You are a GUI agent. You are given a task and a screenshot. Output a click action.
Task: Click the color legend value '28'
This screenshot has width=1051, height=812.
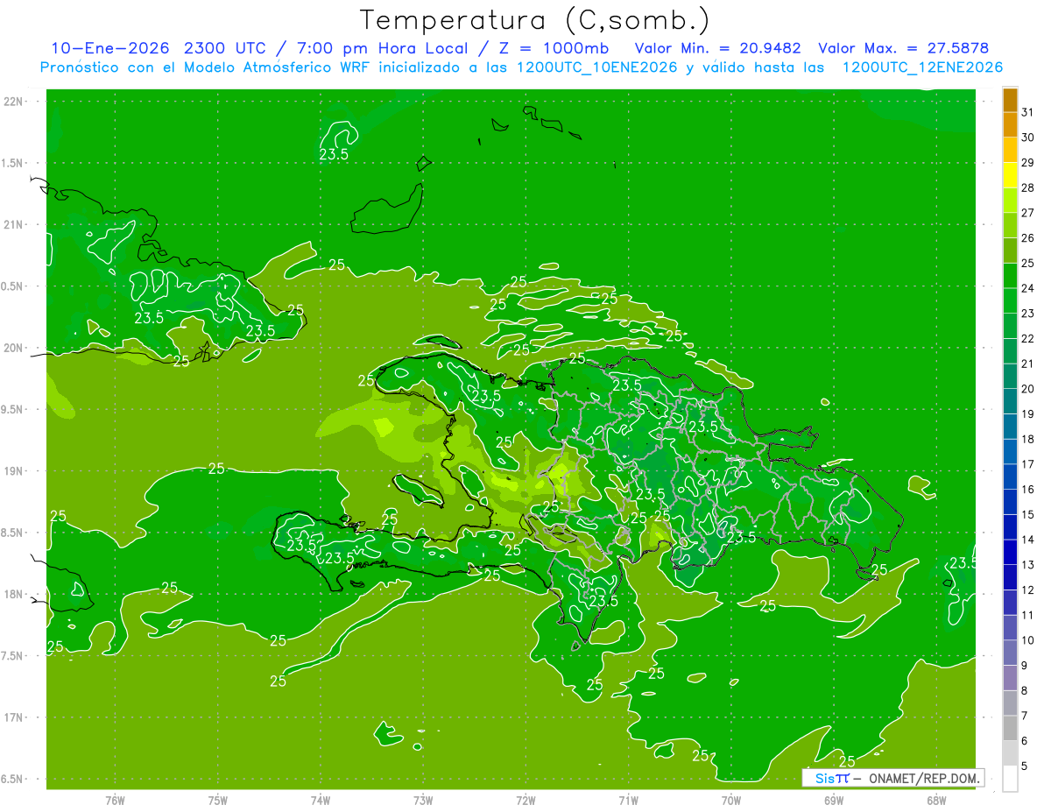[x=1027, y=187]
